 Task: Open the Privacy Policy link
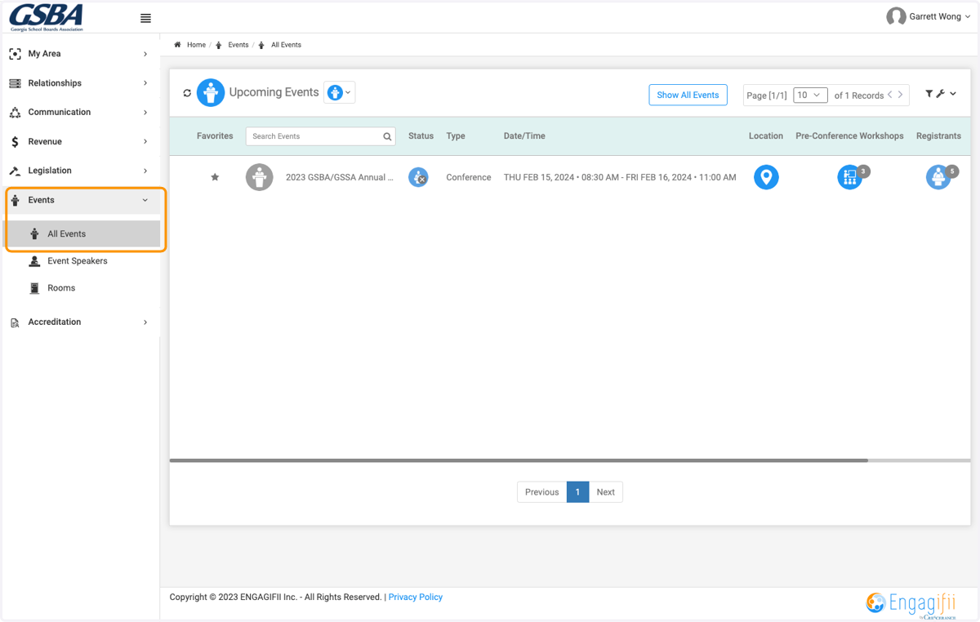416,598
